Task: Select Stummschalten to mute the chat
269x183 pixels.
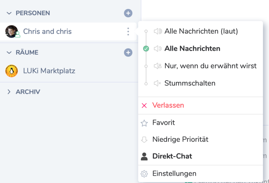Action: coord(189,83)
